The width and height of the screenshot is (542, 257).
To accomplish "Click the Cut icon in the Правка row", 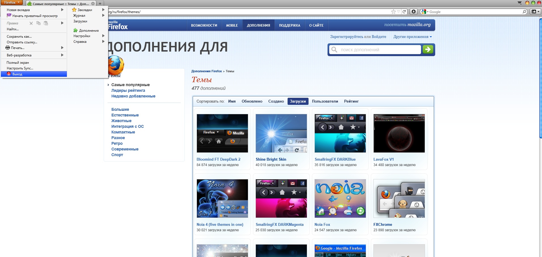I will pos(31,23).
